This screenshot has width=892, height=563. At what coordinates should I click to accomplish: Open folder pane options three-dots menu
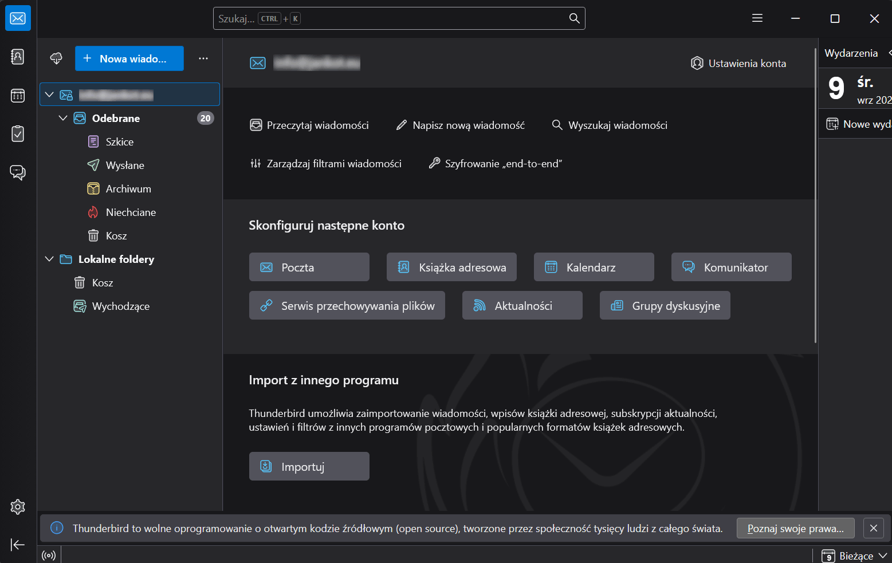[x=203, y=58]
